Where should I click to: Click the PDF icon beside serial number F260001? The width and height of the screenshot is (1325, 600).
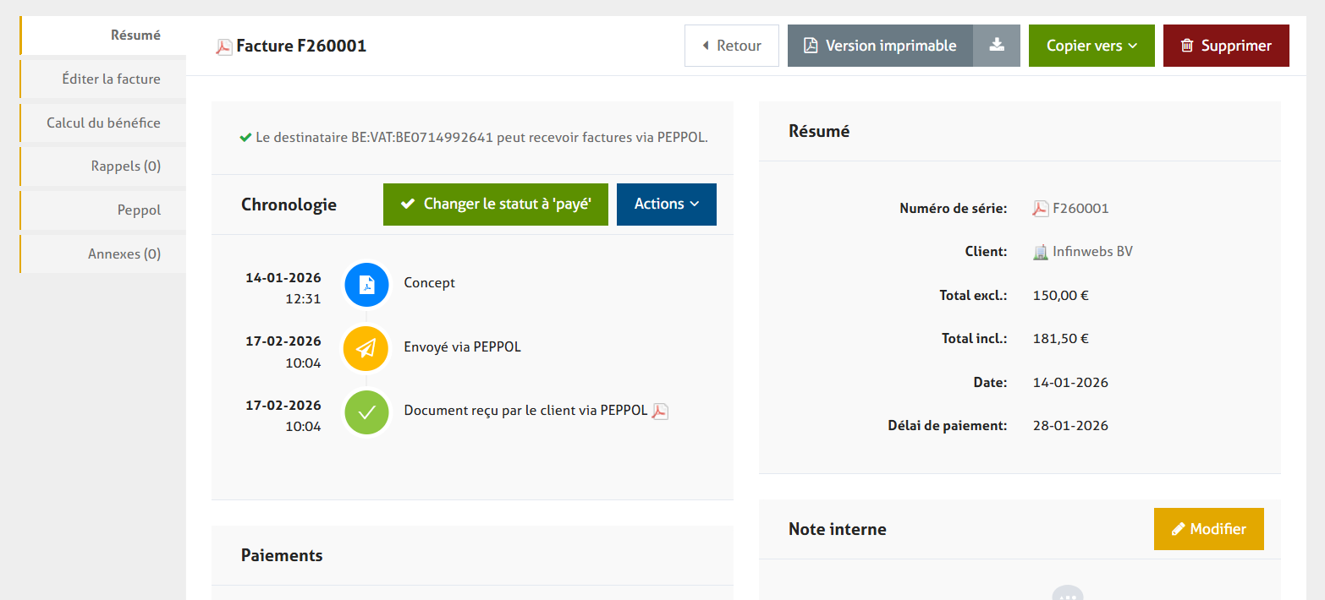[1041, 209]
